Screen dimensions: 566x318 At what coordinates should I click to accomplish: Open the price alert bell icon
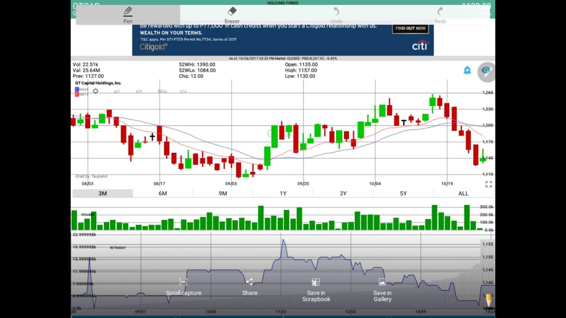click(x=467, y=71)
